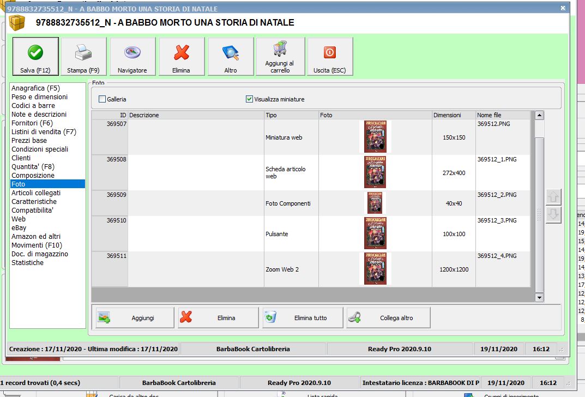
Task: Select the Pulsante photo thumbnail
Action: 375,233
